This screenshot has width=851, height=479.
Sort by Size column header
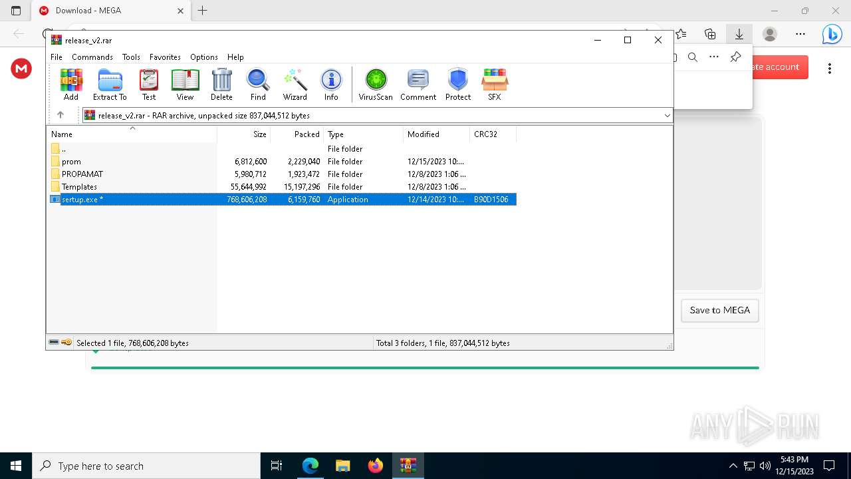tap(244, 134)
